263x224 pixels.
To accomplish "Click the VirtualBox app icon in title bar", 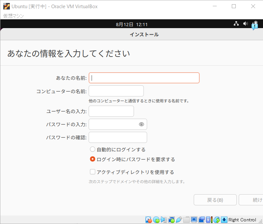I will point(7,6).
